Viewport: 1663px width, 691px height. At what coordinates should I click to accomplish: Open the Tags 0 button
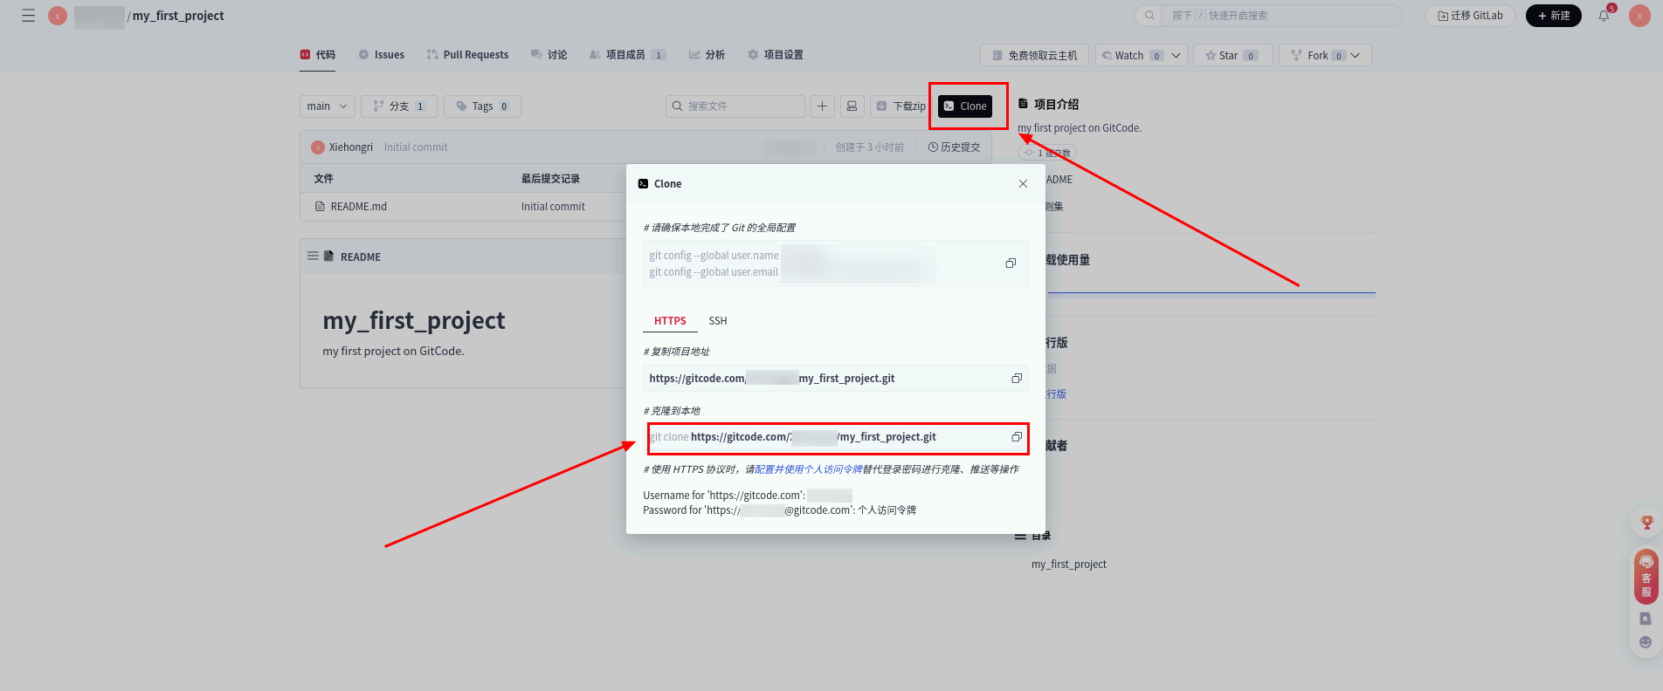click(x=482, y=106)
